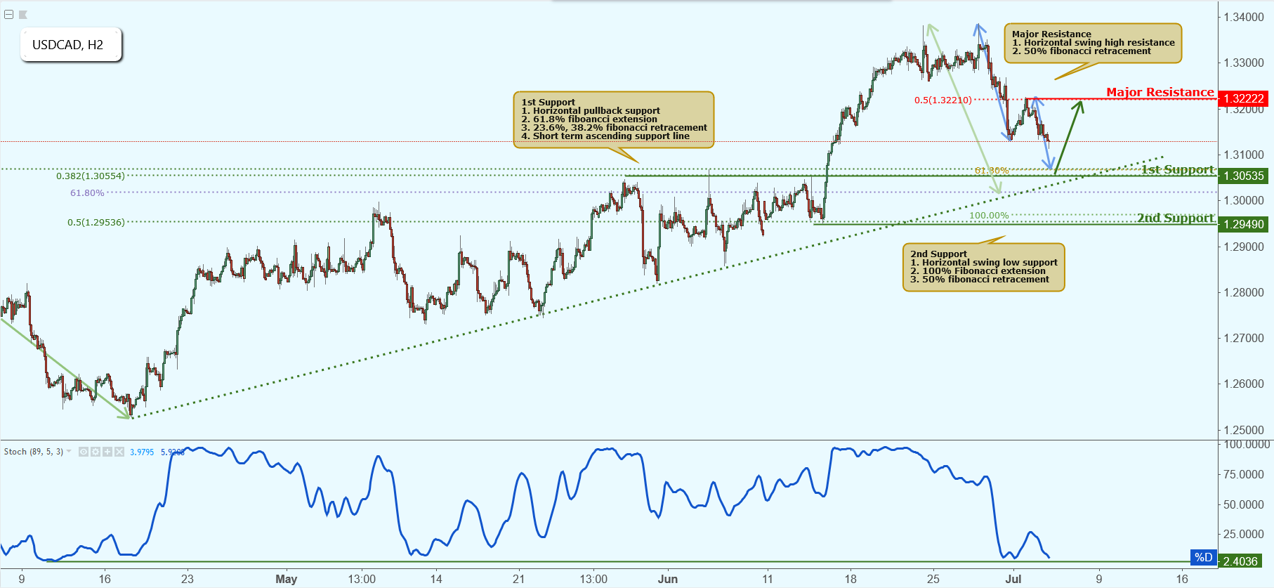
Task: Select the 2nd Support note box
Action: 983,267
